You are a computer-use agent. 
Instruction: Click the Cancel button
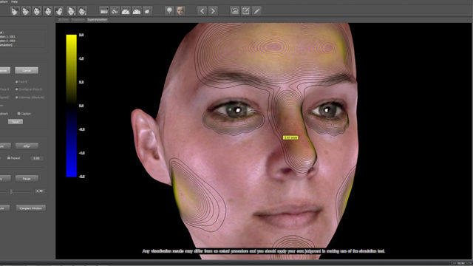27,70
